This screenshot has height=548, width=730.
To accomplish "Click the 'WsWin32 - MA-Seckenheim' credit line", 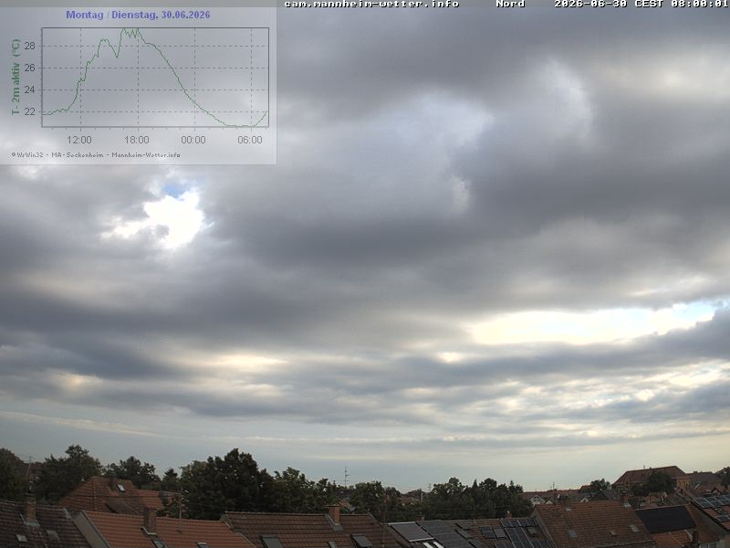I will click(x=96, y=154).
